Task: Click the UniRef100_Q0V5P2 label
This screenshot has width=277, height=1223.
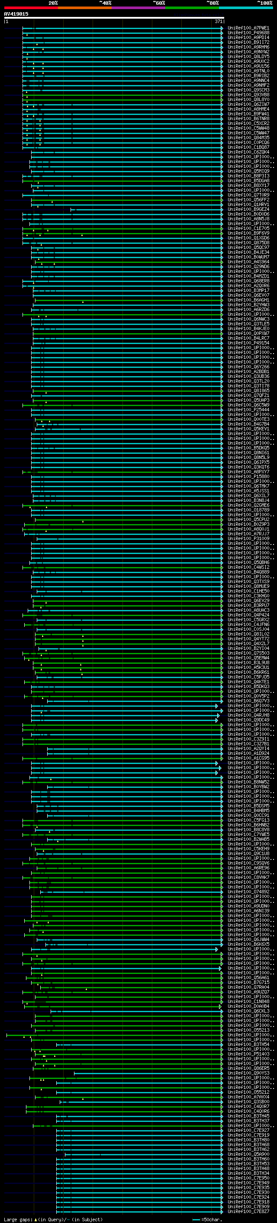Action: tap(248, 696)
